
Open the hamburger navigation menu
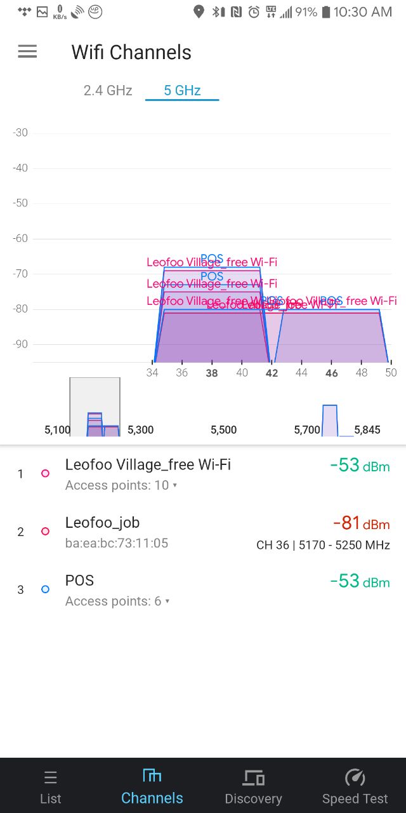[x=27, y=51]
